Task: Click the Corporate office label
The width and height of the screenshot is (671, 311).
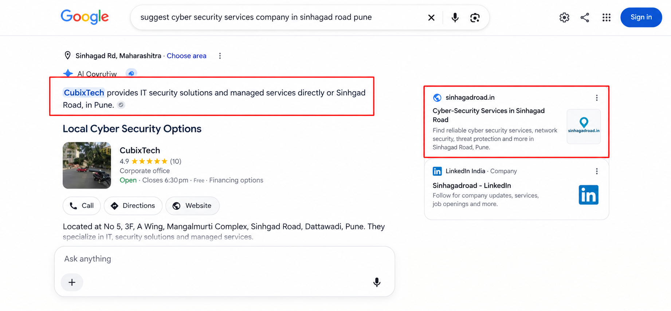Action: [145, 171]
